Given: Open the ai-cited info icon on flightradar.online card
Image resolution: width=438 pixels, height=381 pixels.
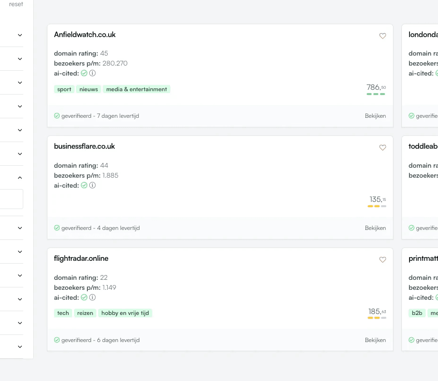Looking at the screenshot, I should 92,297.
